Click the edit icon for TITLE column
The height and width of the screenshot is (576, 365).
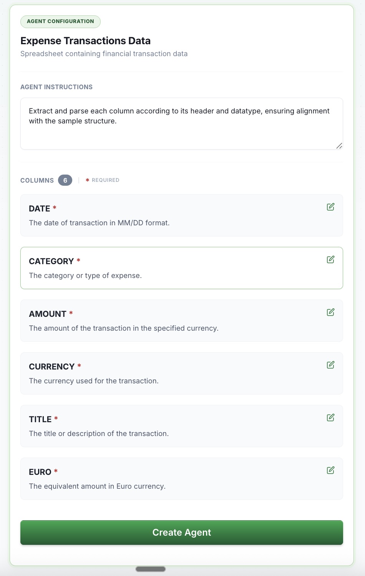coord(331,418)
